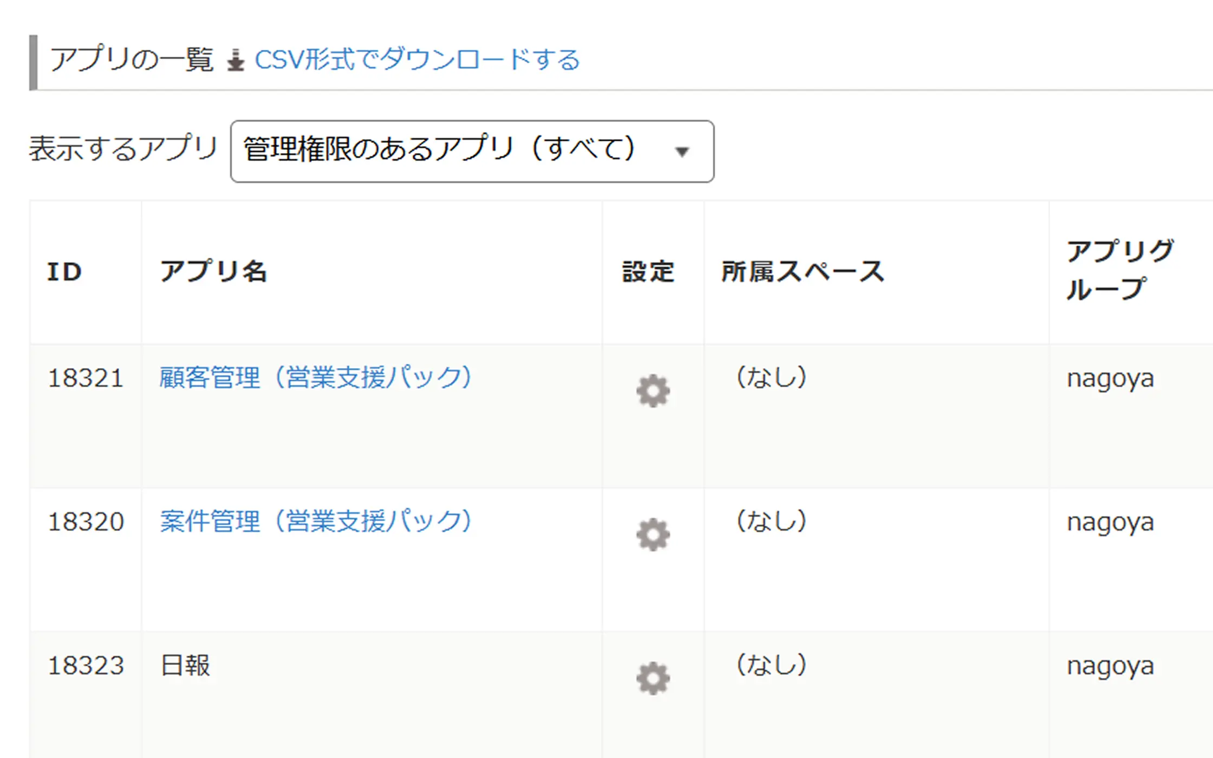The height and width of the screenshot is (758, 1213).
Task: Click the CSV download icon
Action: (236, 60)
